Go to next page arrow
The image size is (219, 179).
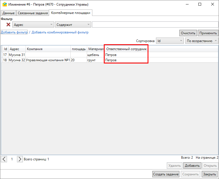(x=20, y=159)
